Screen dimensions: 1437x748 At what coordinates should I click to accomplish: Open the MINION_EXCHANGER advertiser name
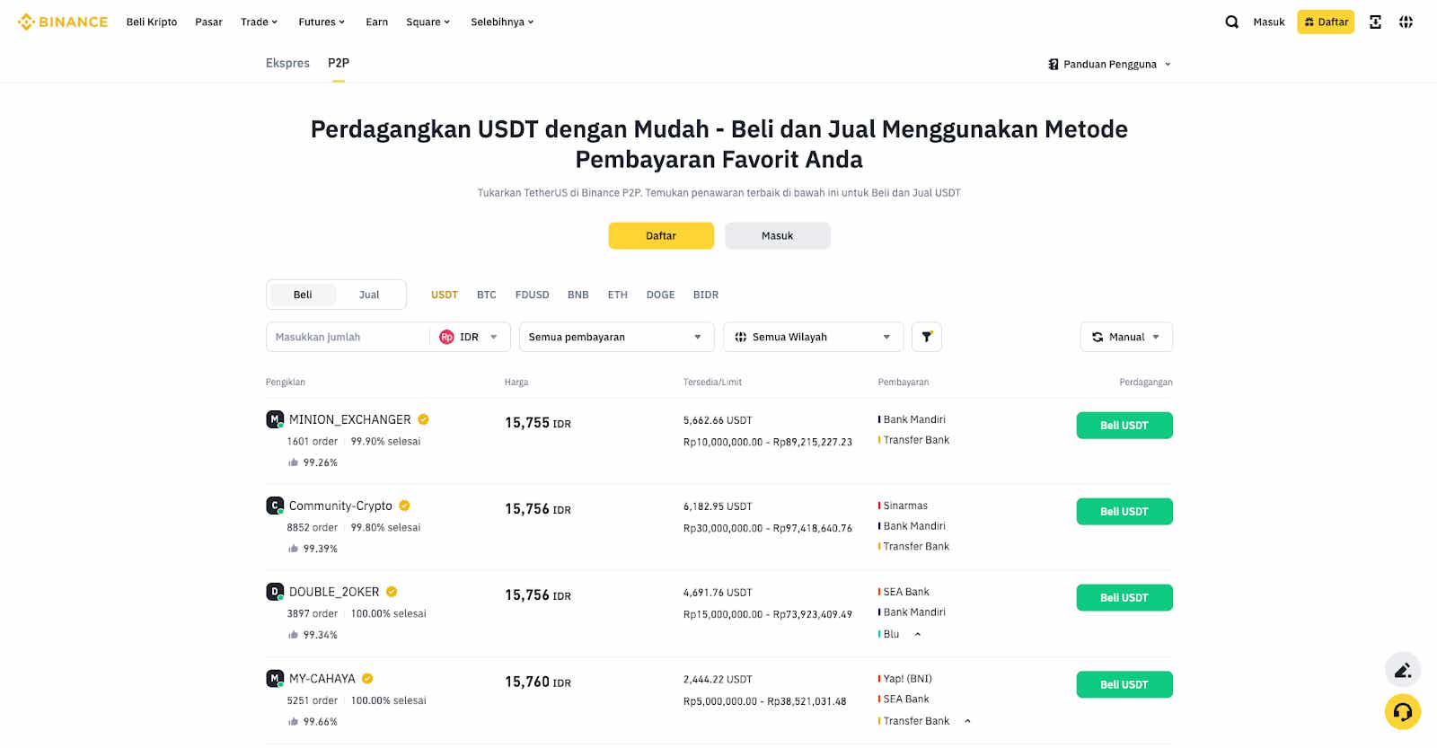(350, 419)
